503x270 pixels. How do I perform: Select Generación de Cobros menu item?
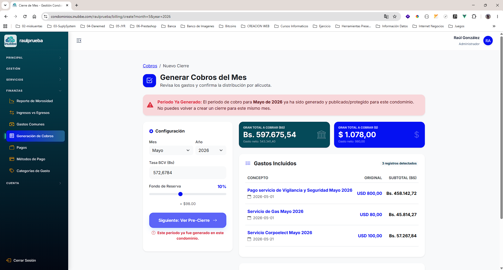pyautogui.click(x=35, y=136)
